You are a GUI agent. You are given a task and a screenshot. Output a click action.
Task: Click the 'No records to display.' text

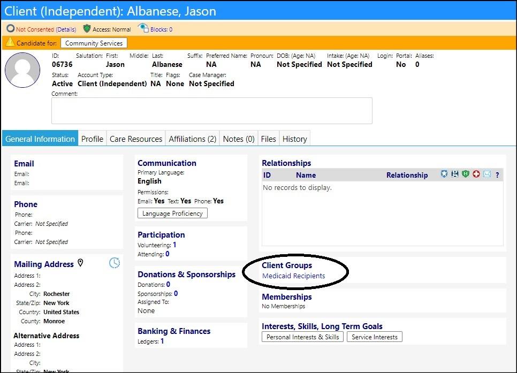point(297,187)
